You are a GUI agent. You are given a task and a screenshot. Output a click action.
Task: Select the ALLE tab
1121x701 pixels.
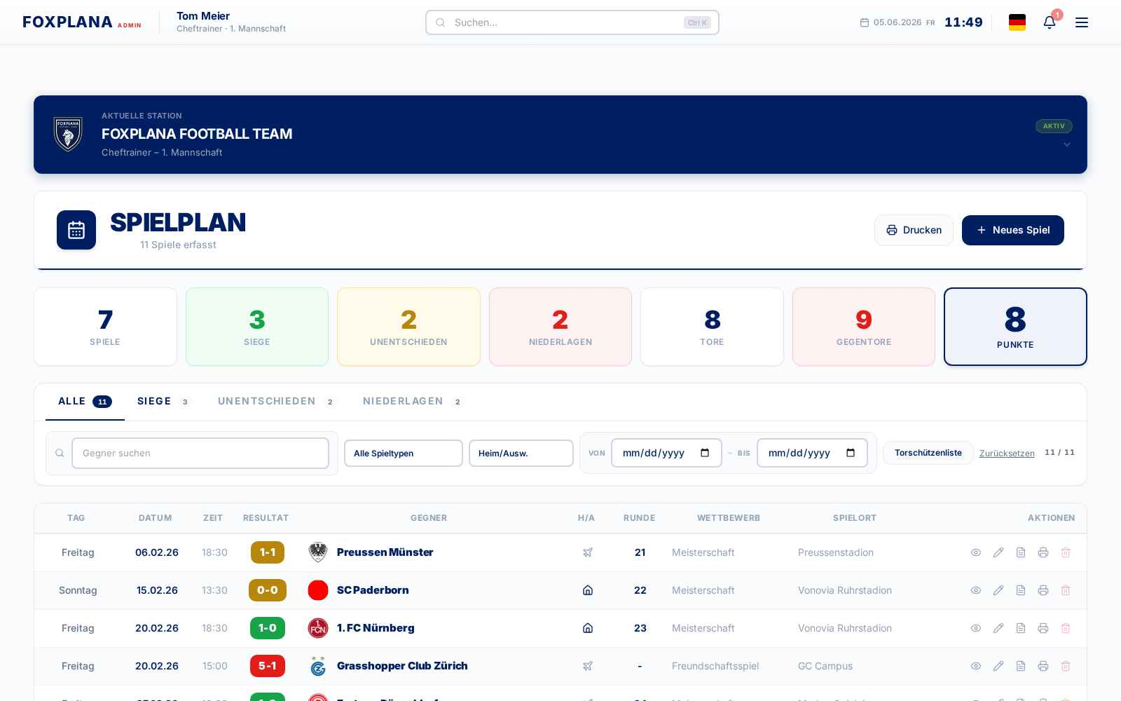point(85,402)
